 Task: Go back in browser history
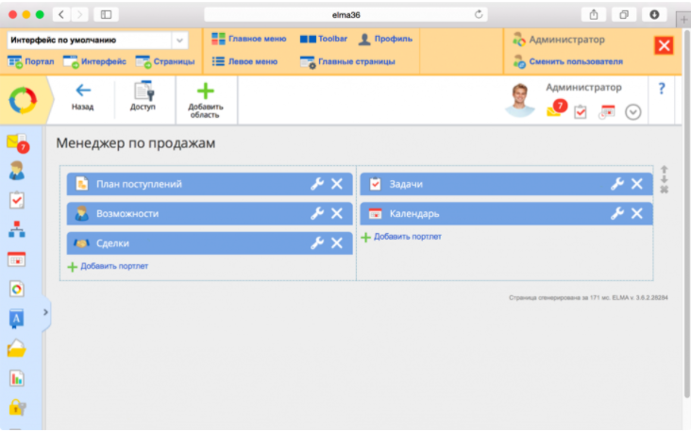(x=61, y=14)
